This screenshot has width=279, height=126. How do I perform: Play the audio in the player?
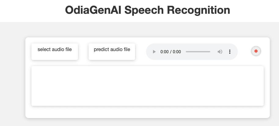pyautogui.click(x=154, y=52)
